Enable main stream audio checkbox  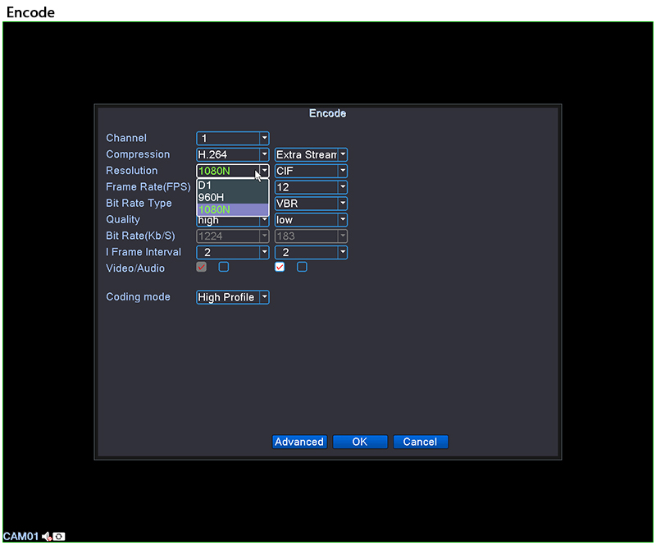(x=224, y=268)
